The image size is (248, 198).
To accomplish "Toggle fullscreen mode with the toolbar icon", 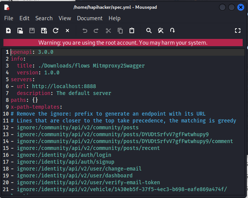I will [238, 31].
